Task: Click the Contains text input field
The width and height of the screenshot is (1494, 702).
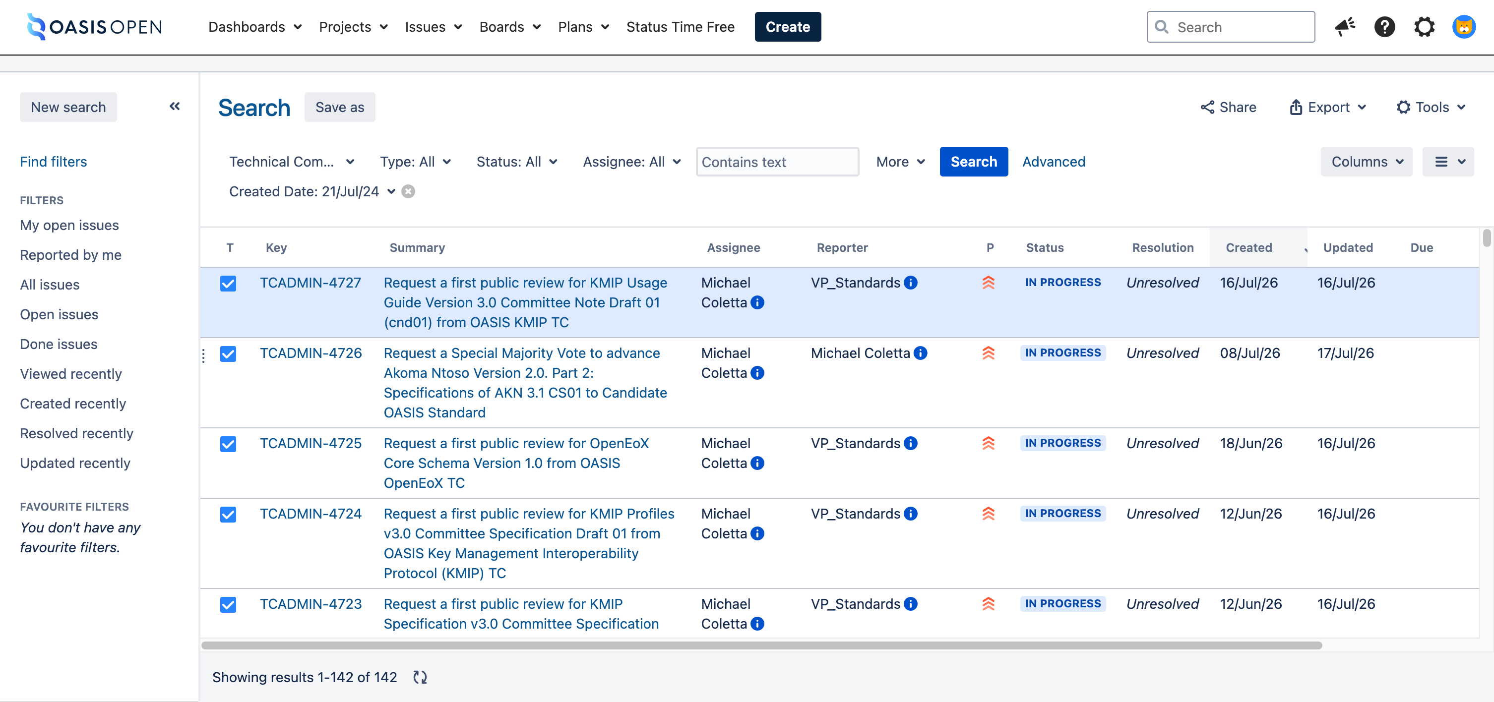Action: click(x=777, y=162)
